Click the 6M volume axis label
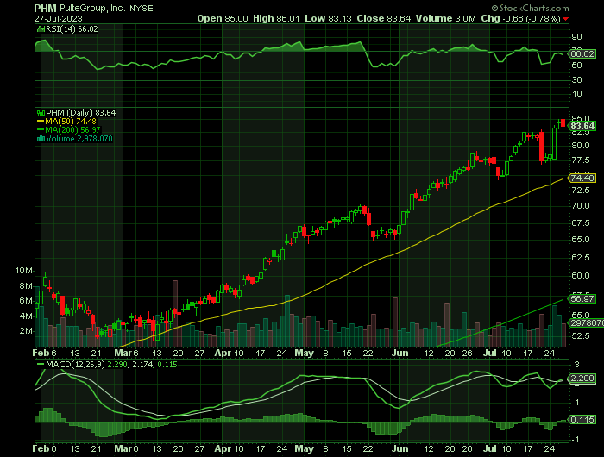Viewport: 604px width, 457px height. click(x=26, y=301)
